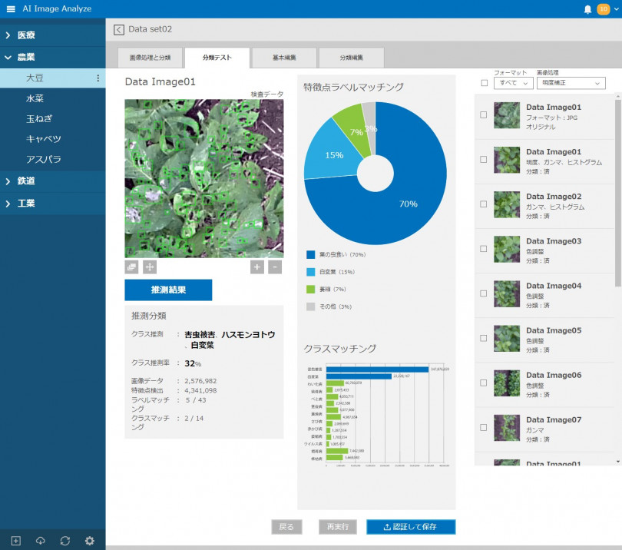Go back using the arrow beside Data set02
622x550 pixels.
tap(118, 29)
